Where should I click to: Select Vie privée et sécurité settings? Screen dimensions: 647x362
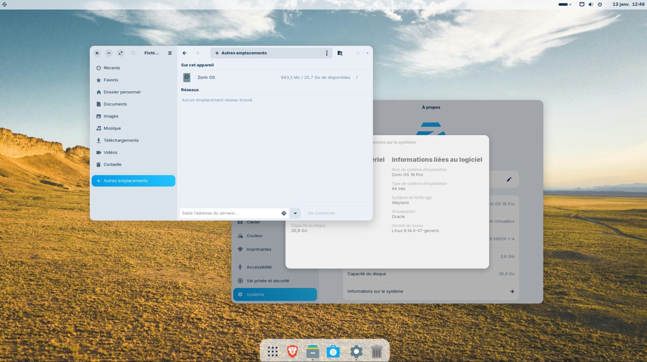pyautogui.click(x=268, y=281)
